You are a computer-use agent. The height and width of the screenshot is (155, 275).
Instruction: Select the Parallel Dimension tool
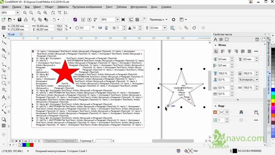(x=4, y=105)
